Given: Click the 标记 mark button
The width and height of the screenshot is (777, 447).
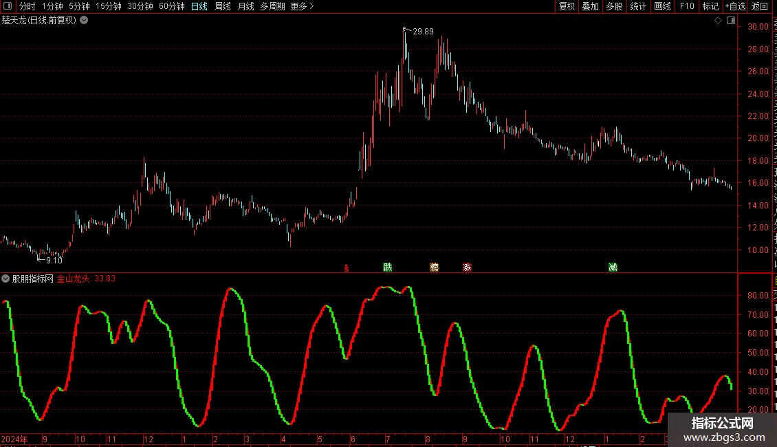Looking at the screenshot, I should pyautogui.click(x=710, y=6).
